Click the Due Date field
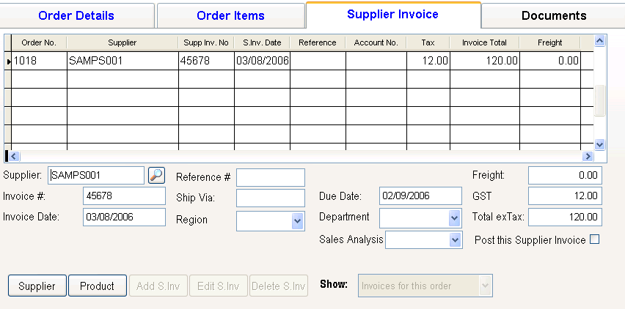Viewport: 625px width, 309px height. [420, 196]
